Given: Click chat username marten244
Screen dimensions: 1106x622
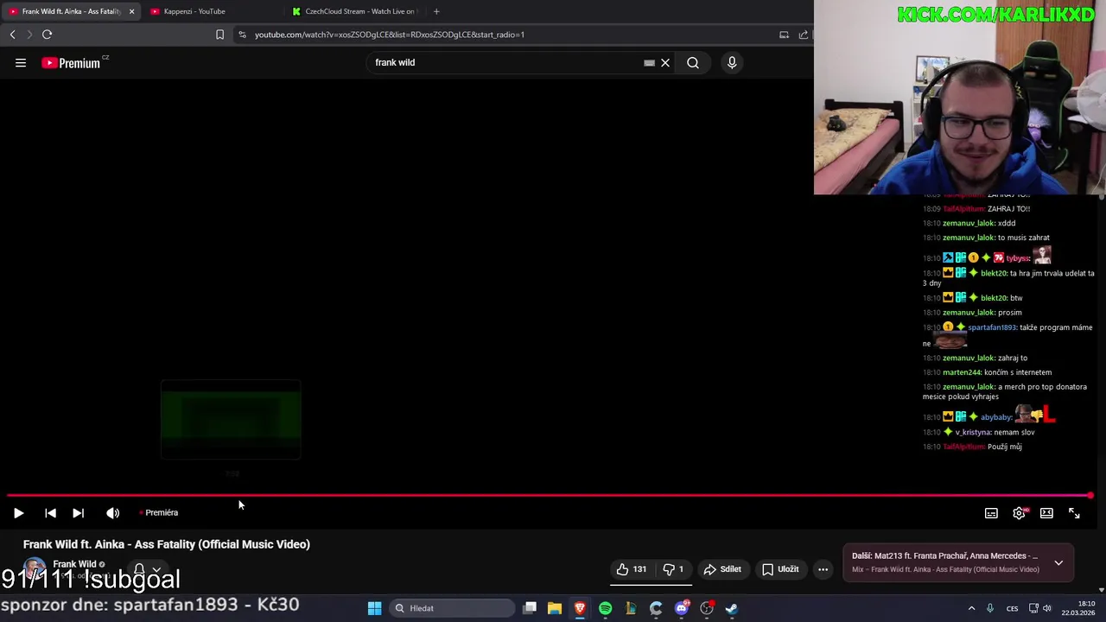Looking at the screenshot, I should [x=962, y=372].
